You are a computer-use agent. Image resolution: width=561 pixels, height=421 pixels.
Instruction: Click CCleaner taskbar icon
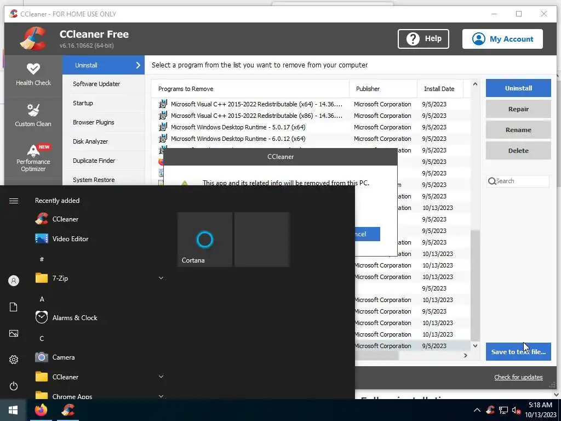tap(68, 410)
